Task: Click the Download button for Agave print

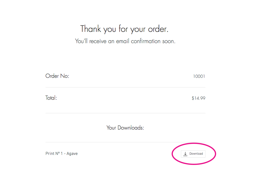Action: point(193,154)
